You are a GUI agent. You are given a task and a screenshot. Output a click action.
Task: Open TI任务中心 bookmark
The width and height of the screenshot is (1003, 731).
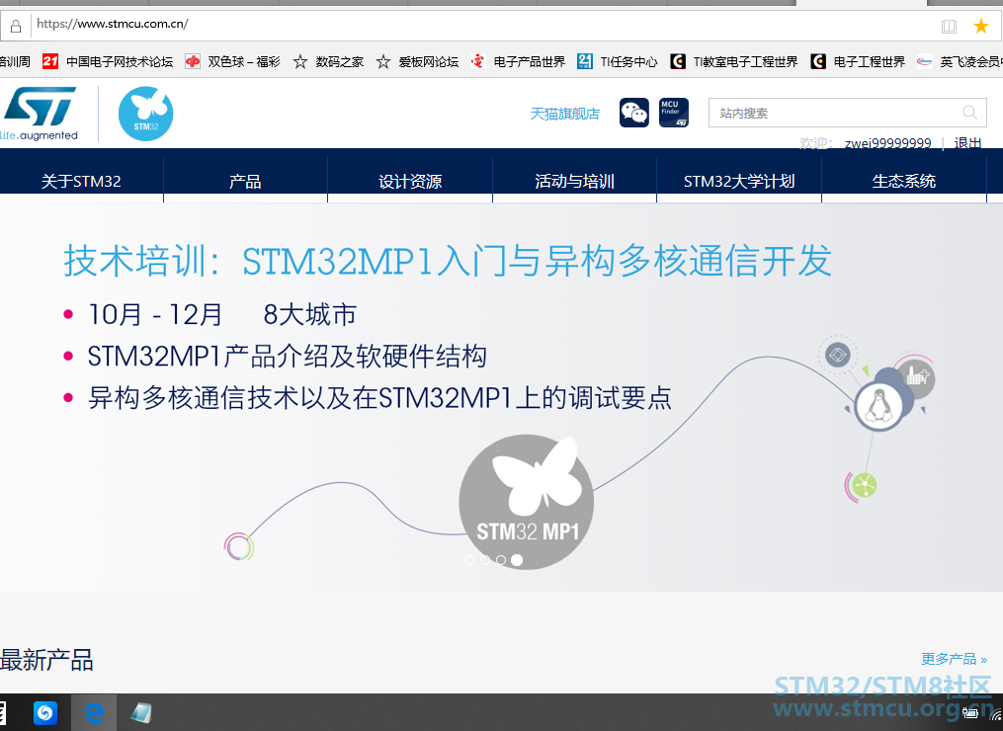tap(617, 61)
